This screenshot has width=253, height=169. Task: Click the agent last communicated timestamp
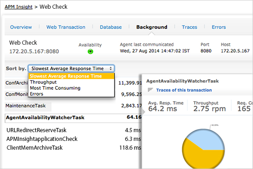click(155, 51)
